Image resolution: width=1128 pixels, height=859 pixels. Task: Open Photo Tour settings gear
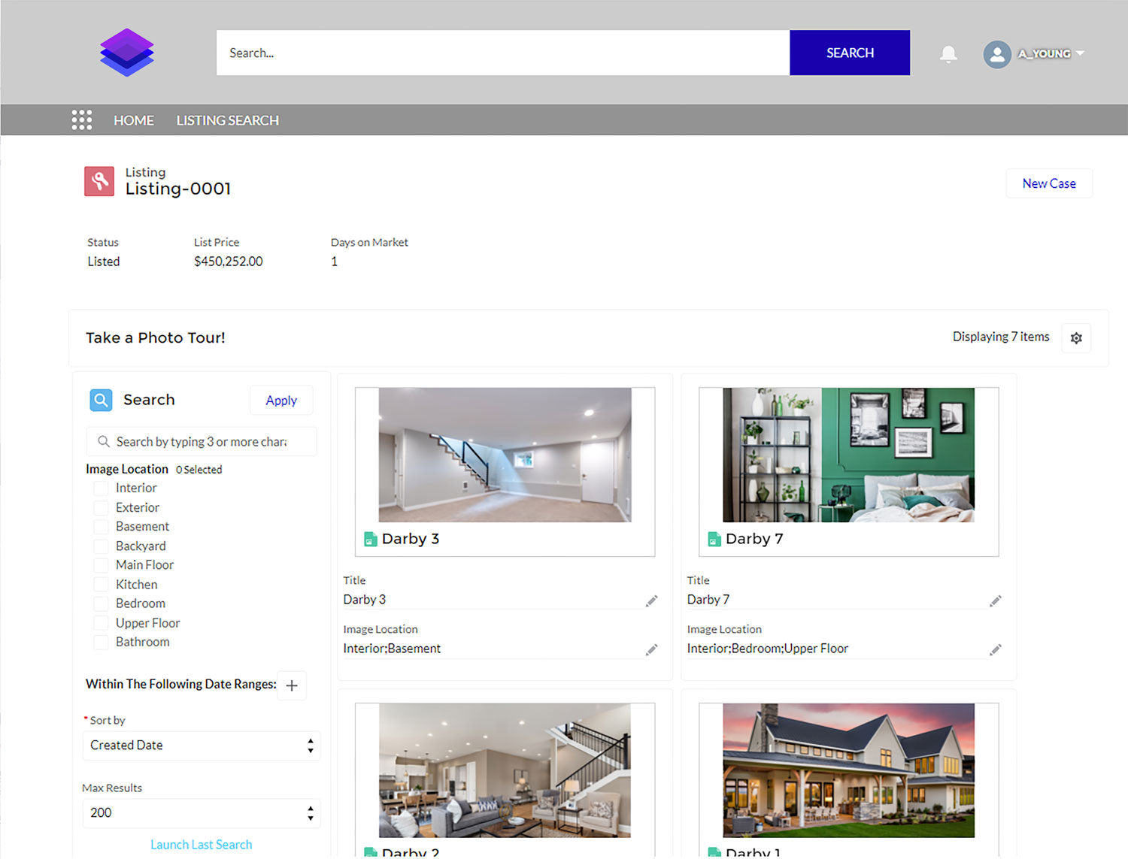click(x=1076, y=338)
